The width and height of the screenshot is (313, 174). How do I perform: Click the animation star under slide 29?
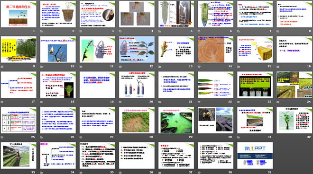160,137
